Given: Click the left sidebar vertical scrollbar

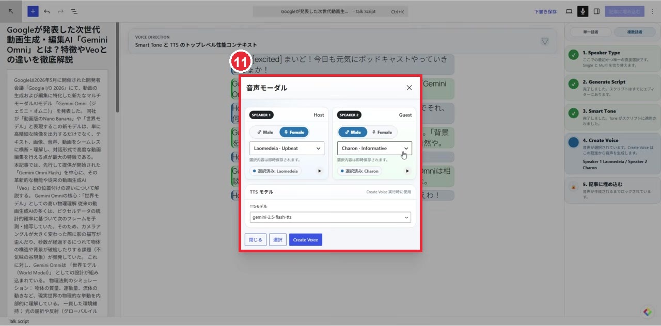Looking at the screenshot, I should coord(117,67).
